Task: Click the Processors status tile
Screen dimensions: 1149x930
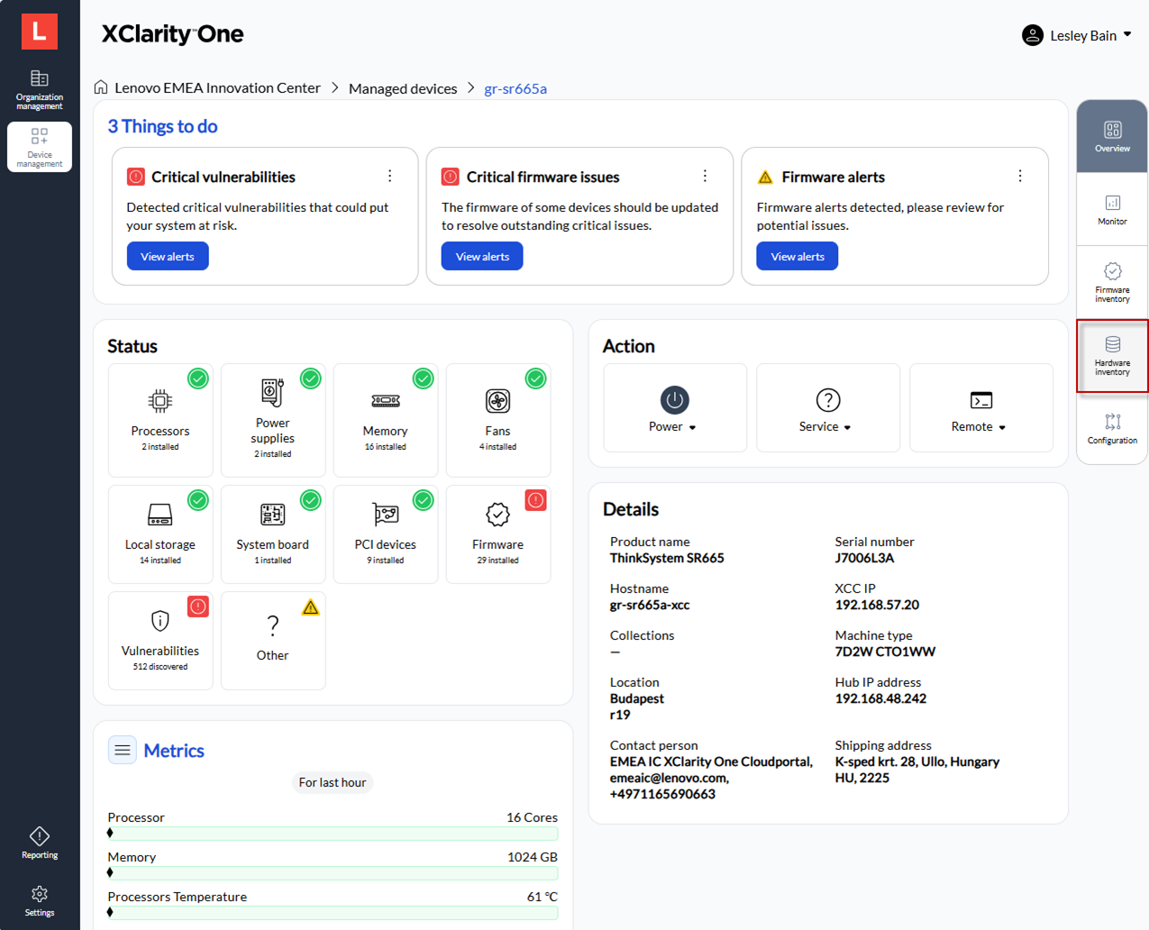Action: [160, 420]
